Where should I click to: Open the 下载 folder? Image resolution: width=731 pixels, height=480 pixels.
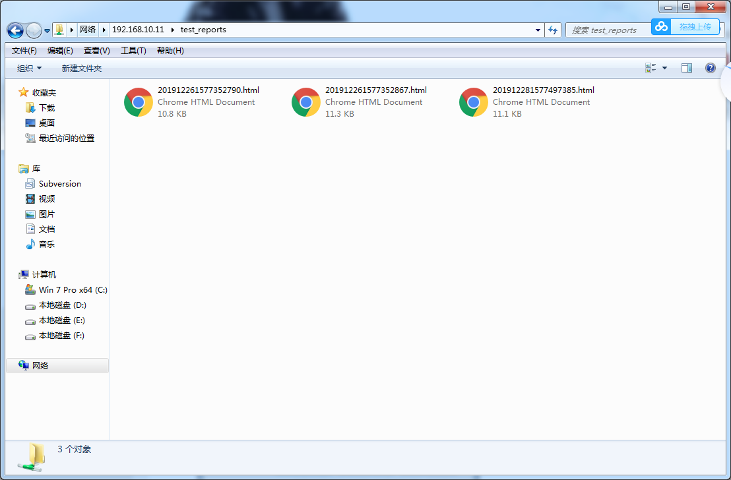pos(47,107)
